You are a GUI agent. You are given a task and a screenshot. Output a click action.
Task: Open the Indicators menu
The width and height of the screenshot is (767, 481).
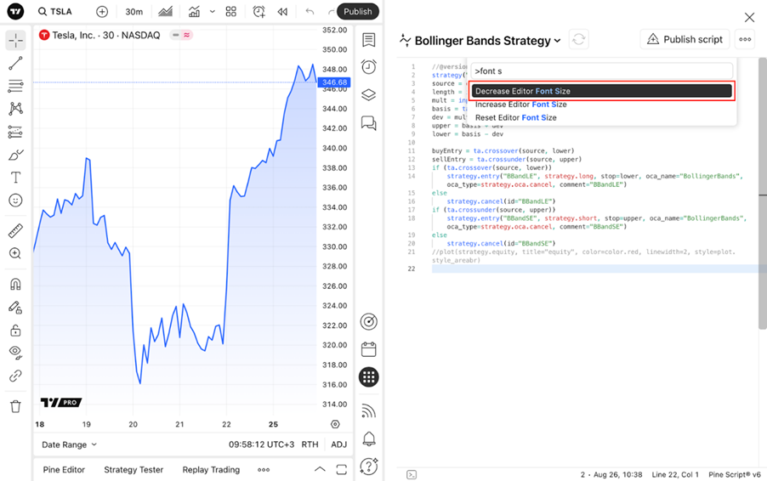pos(194,11)
